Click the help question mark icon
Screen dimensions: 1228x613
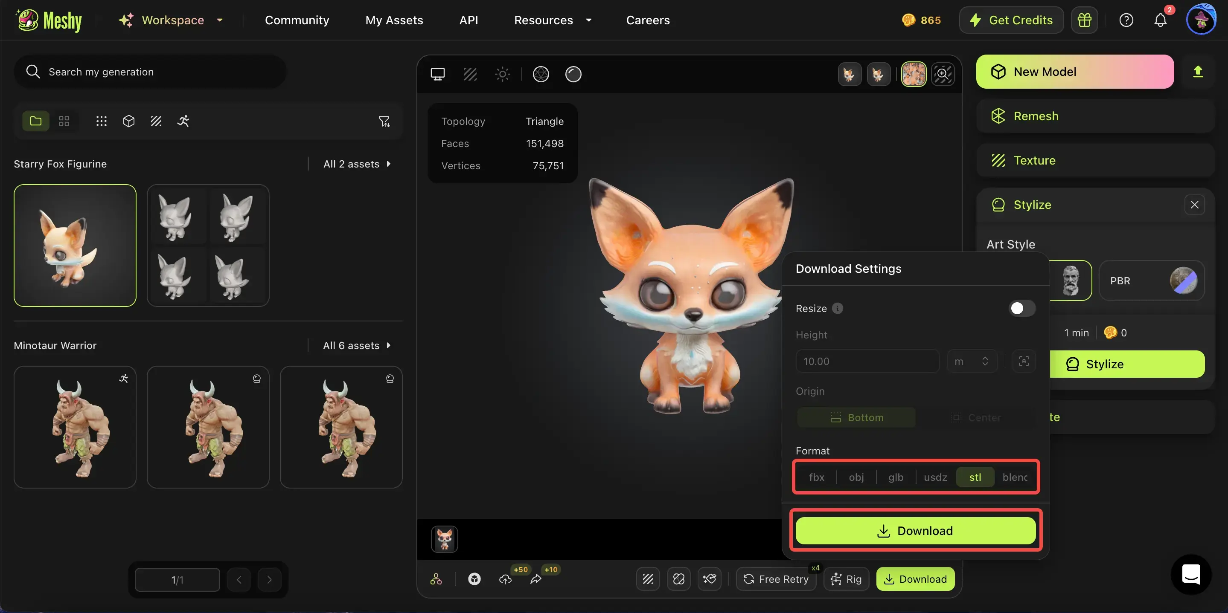pos(1126,20)
